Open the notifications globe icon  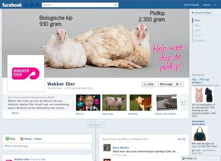click(x=37, y=5)
